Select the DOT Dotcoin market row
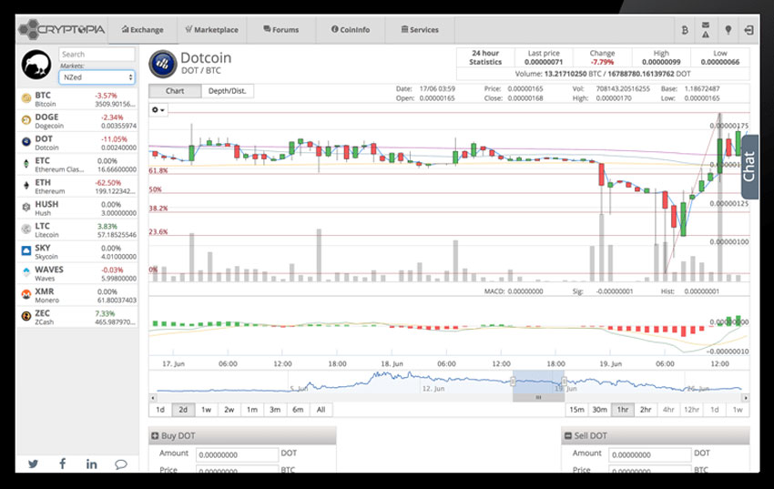The width and height of the screenshot is (774, 489). pos(77,143)
